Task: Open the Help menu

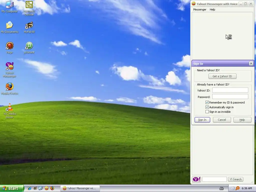Action: 212,9
